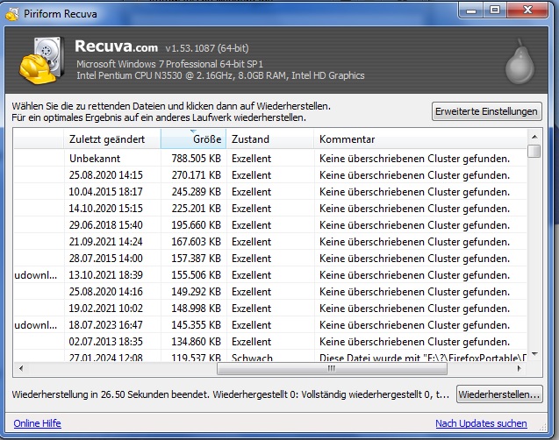The width and height of the screenshot is (559, 440).
Task: Select row dated 14.10.2020 15:15
Action: [270, 209]
